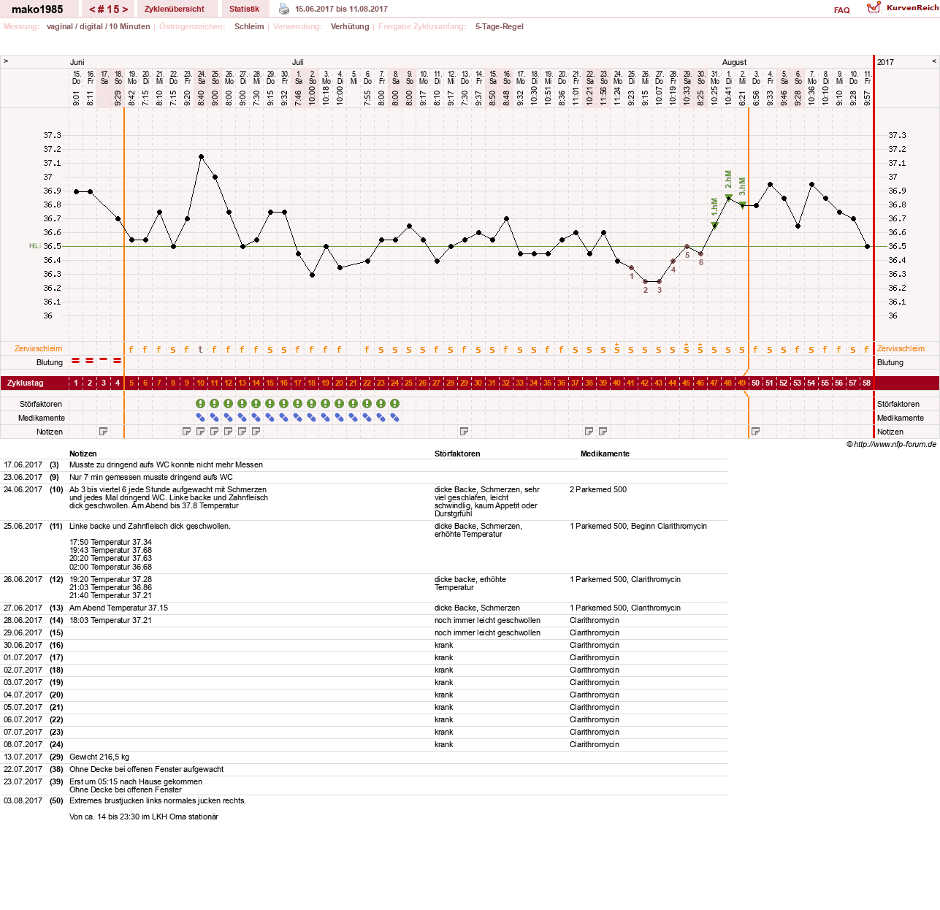Click the Medikamente pill icon on day 10
Viewport: 940px width, 910px height.
201,418
